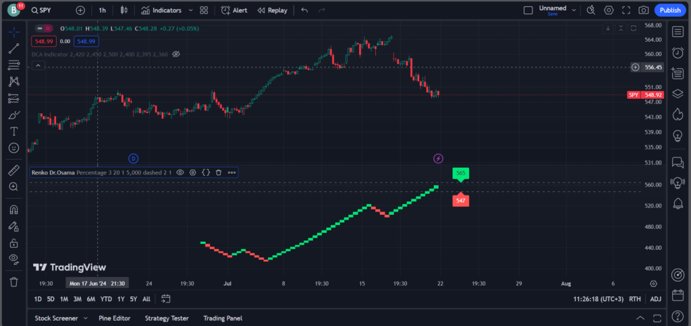Open the user profile avatar menu
Viewport: 691px width, 326px height.
coord(14,9)
